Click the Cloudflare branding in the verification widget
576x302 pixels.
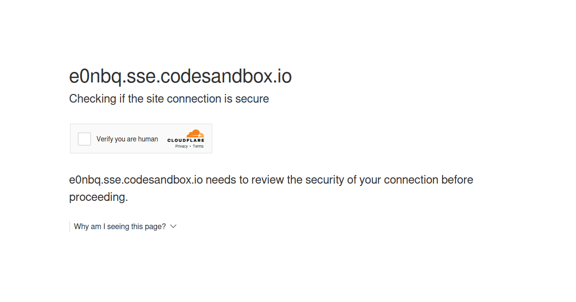[186, 139]
